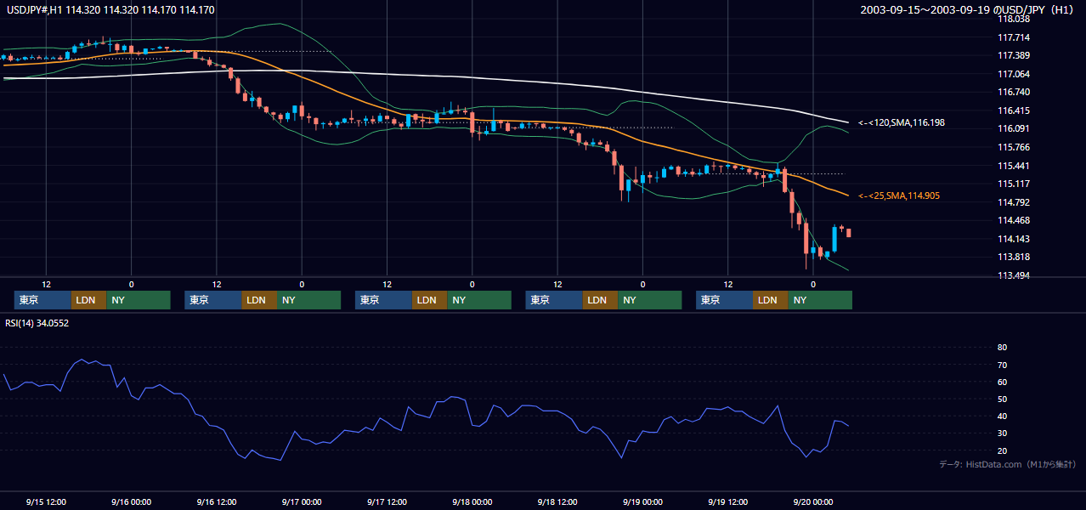The image size is (1086, 510).
Task: Click the 9/18 12:00 time label
Action: coord(557,501)
